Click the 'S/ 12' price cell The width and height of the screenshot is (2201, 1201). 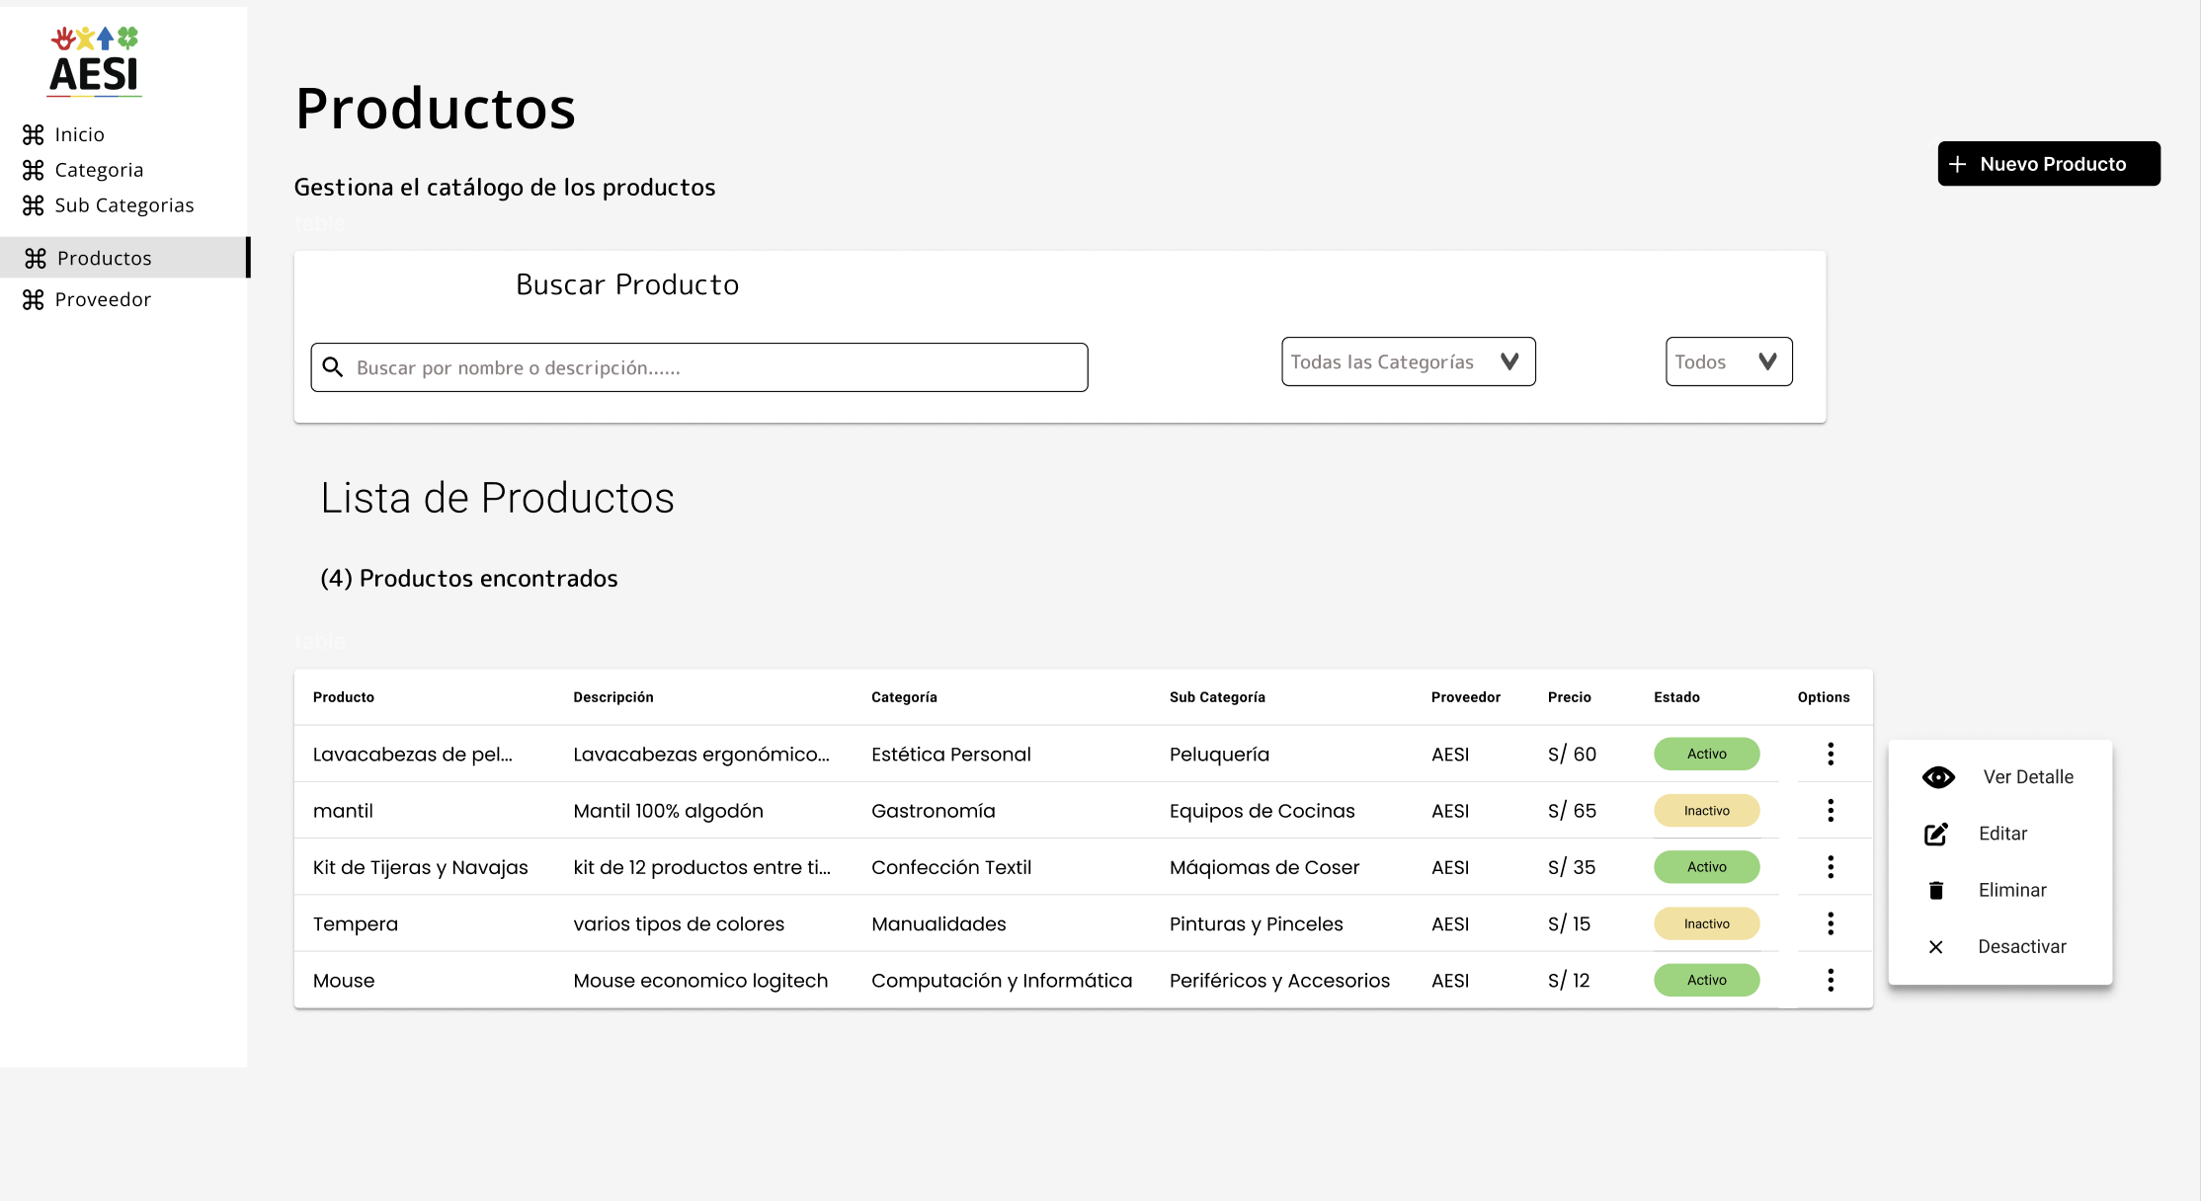tap(1569, 980)
